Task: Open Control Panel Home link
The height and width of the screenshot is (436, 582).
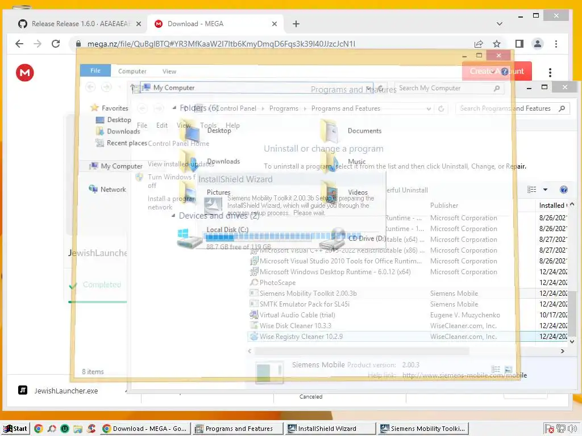Action: tap(178, 144)
